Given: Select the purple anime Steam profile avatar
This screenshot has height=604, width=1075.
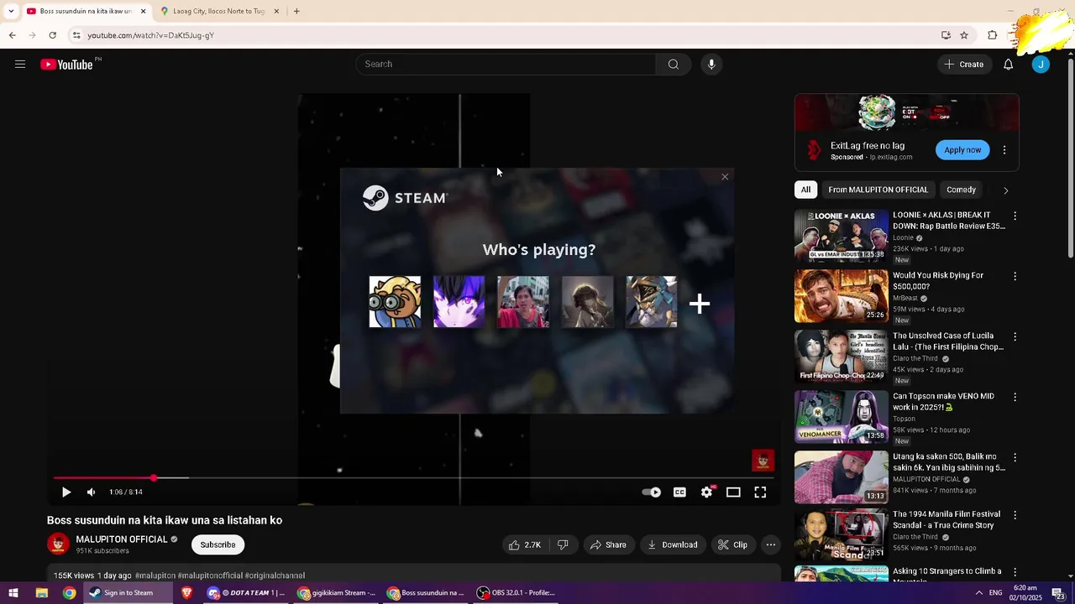Looking at the screenshot, I should click(459, 302).
